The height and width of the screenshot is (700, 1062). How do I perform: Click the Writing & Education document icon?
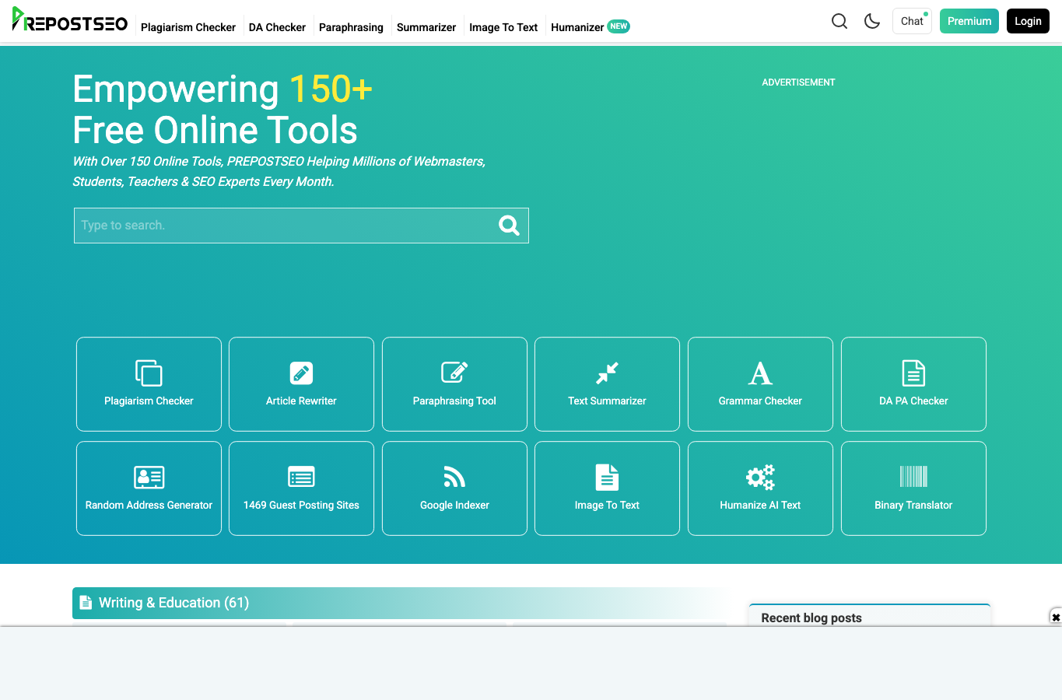(x=86, y=603)
